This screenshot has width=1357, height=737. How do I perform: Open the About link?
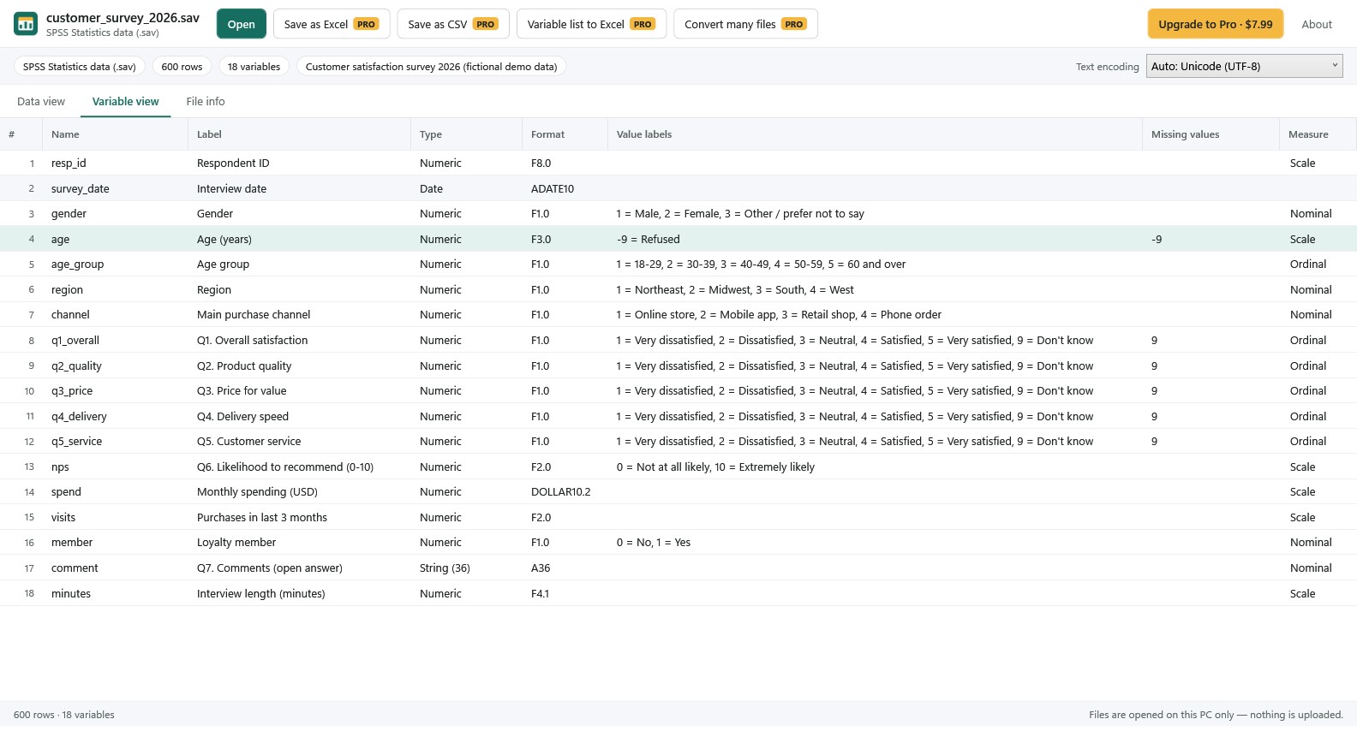(1317, 24)
